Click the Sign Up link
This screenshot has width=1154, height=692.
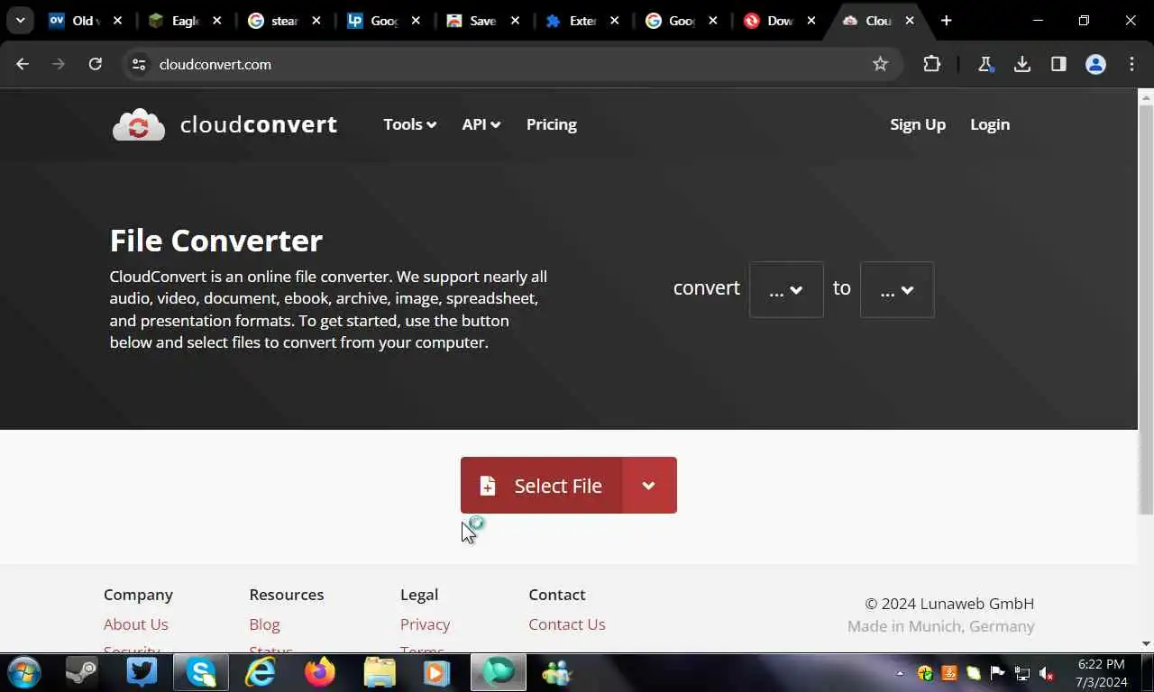coord(918,124)
